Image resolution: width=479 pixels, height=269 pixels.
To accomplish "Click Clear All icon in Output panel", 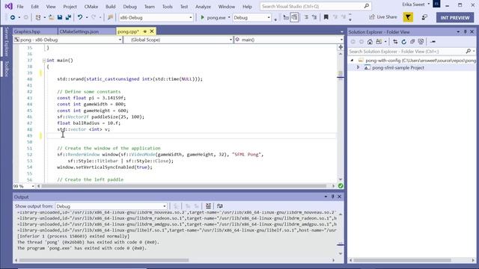I will (x=208, y=206).
